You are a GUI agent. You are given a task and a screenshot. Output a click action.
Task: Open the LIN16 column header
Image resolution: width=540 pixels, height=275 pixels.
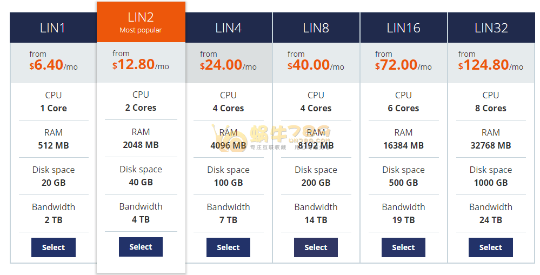coord(404,28)
